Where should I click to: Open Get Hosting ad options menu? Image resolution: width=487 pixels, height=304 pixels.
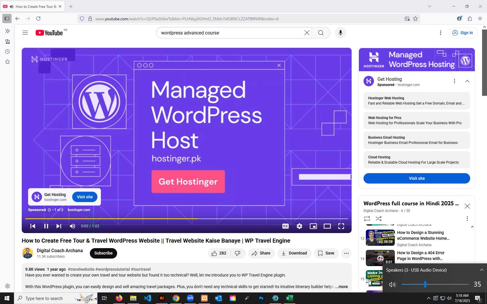455,81
